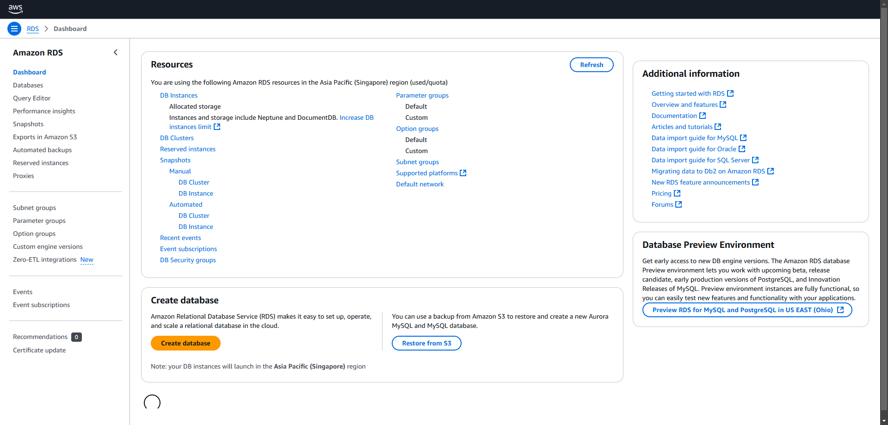The image size is (888, 425).
Task: Open Proxies in the sidebar
Action: 24,176
